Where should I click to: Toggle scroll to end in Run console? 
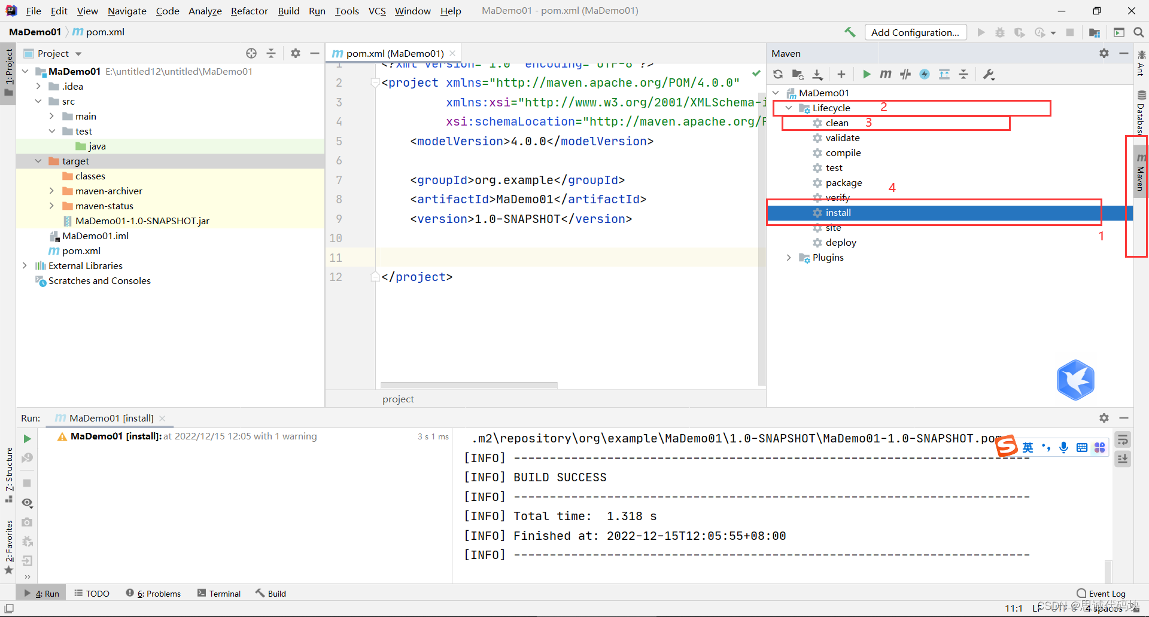1123,459
